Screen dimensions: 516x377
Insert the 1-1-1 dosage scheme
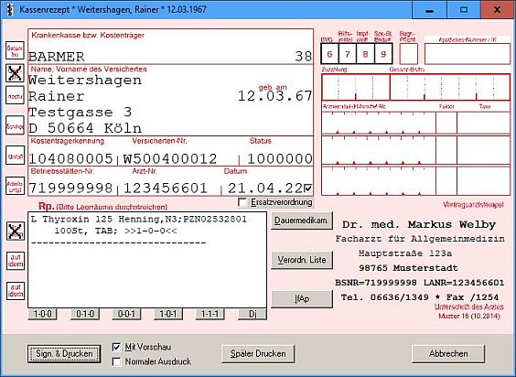(210, 314)
